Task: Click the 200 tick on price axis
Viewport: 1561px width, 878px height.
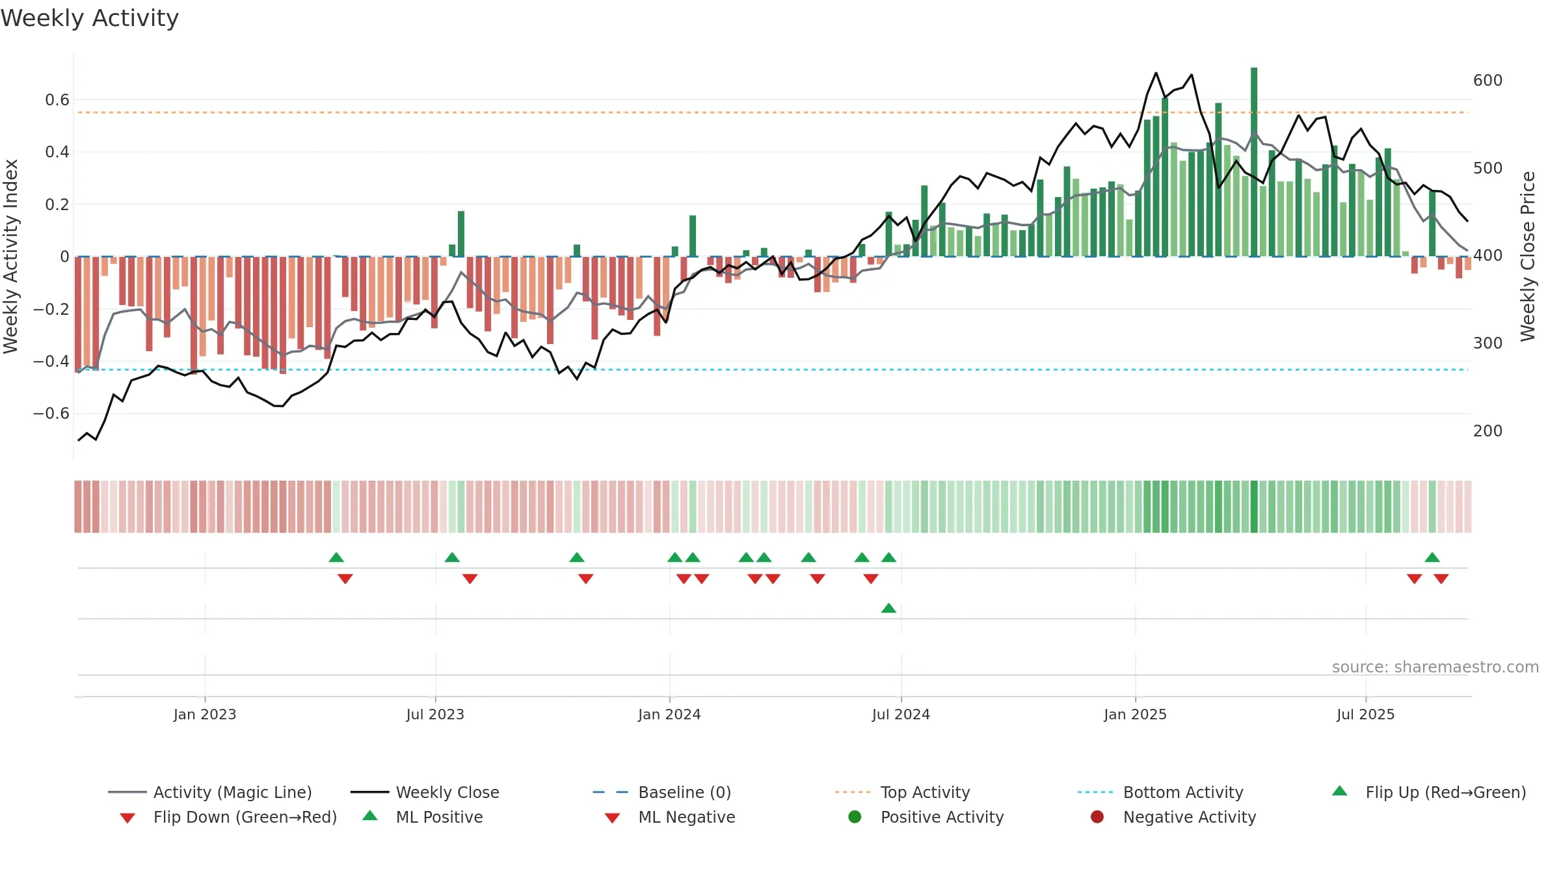Action: coord(1488,431)
